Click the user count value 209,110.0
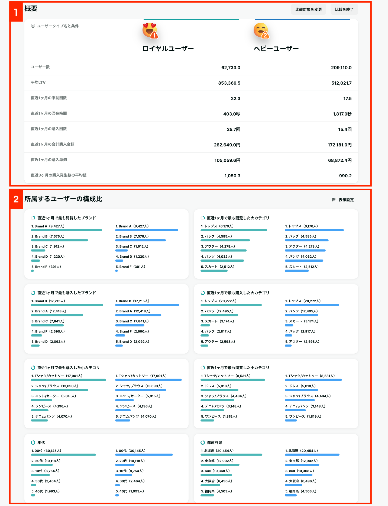 [341, 68]
